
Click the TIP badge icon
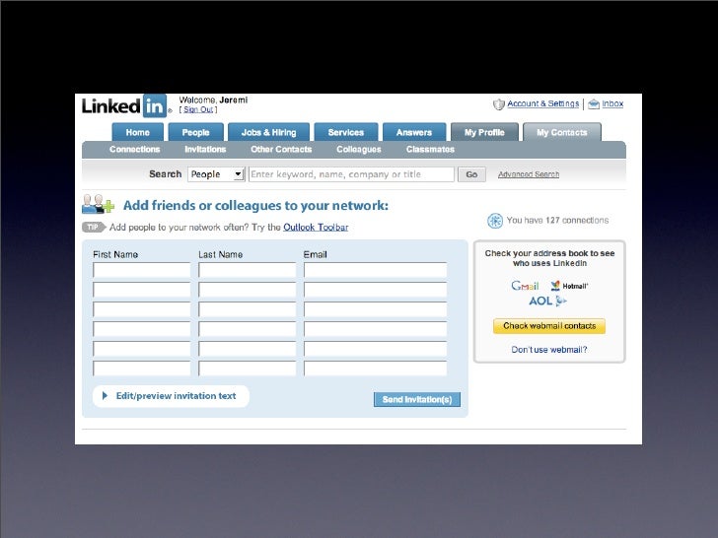point(94,227)
